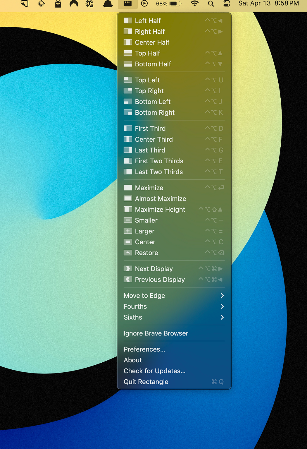Click the Smaller minus icon
The width and height of the screenshot is (307, 449).
[x=128, y=220]
